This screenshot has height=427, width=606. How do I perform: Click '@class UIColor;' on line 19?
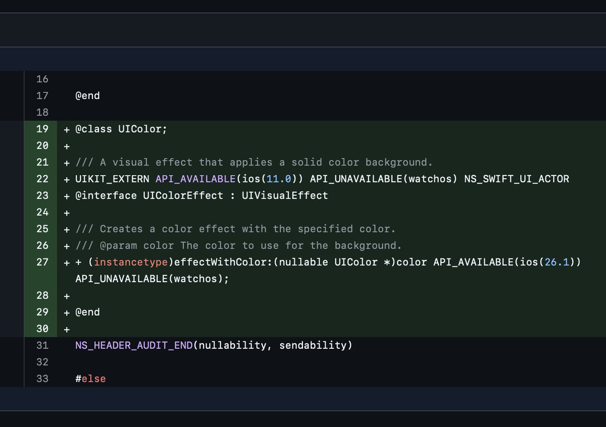click(x=121, y=129)
